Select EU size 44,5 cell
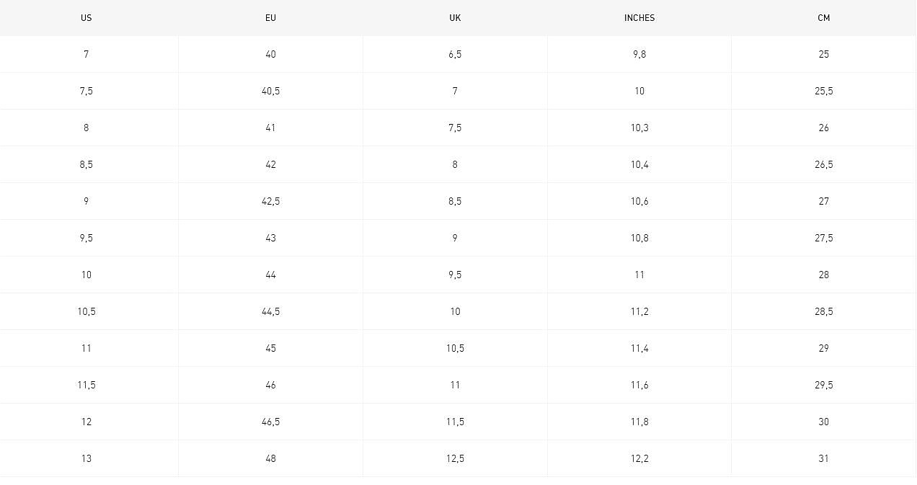This screenshot has width=917, height=485. 270,312
